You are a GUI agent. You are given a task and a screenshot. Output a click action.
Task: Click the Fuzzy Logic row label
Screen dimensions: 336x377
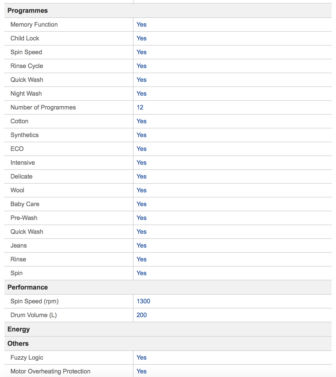[x=27, y=358]
